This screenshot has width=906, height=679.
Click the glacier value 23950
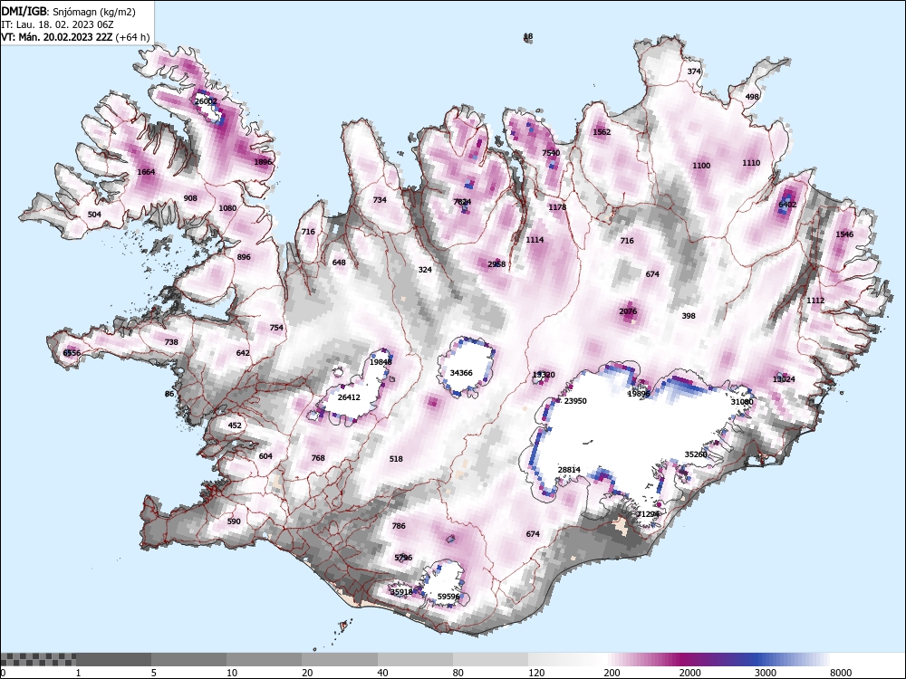(575, 401)
